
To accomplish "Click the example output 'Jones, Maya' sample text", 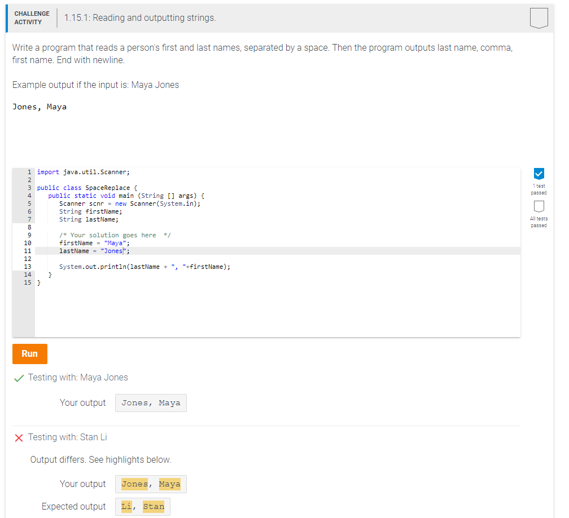I will (x=40, y=107).
